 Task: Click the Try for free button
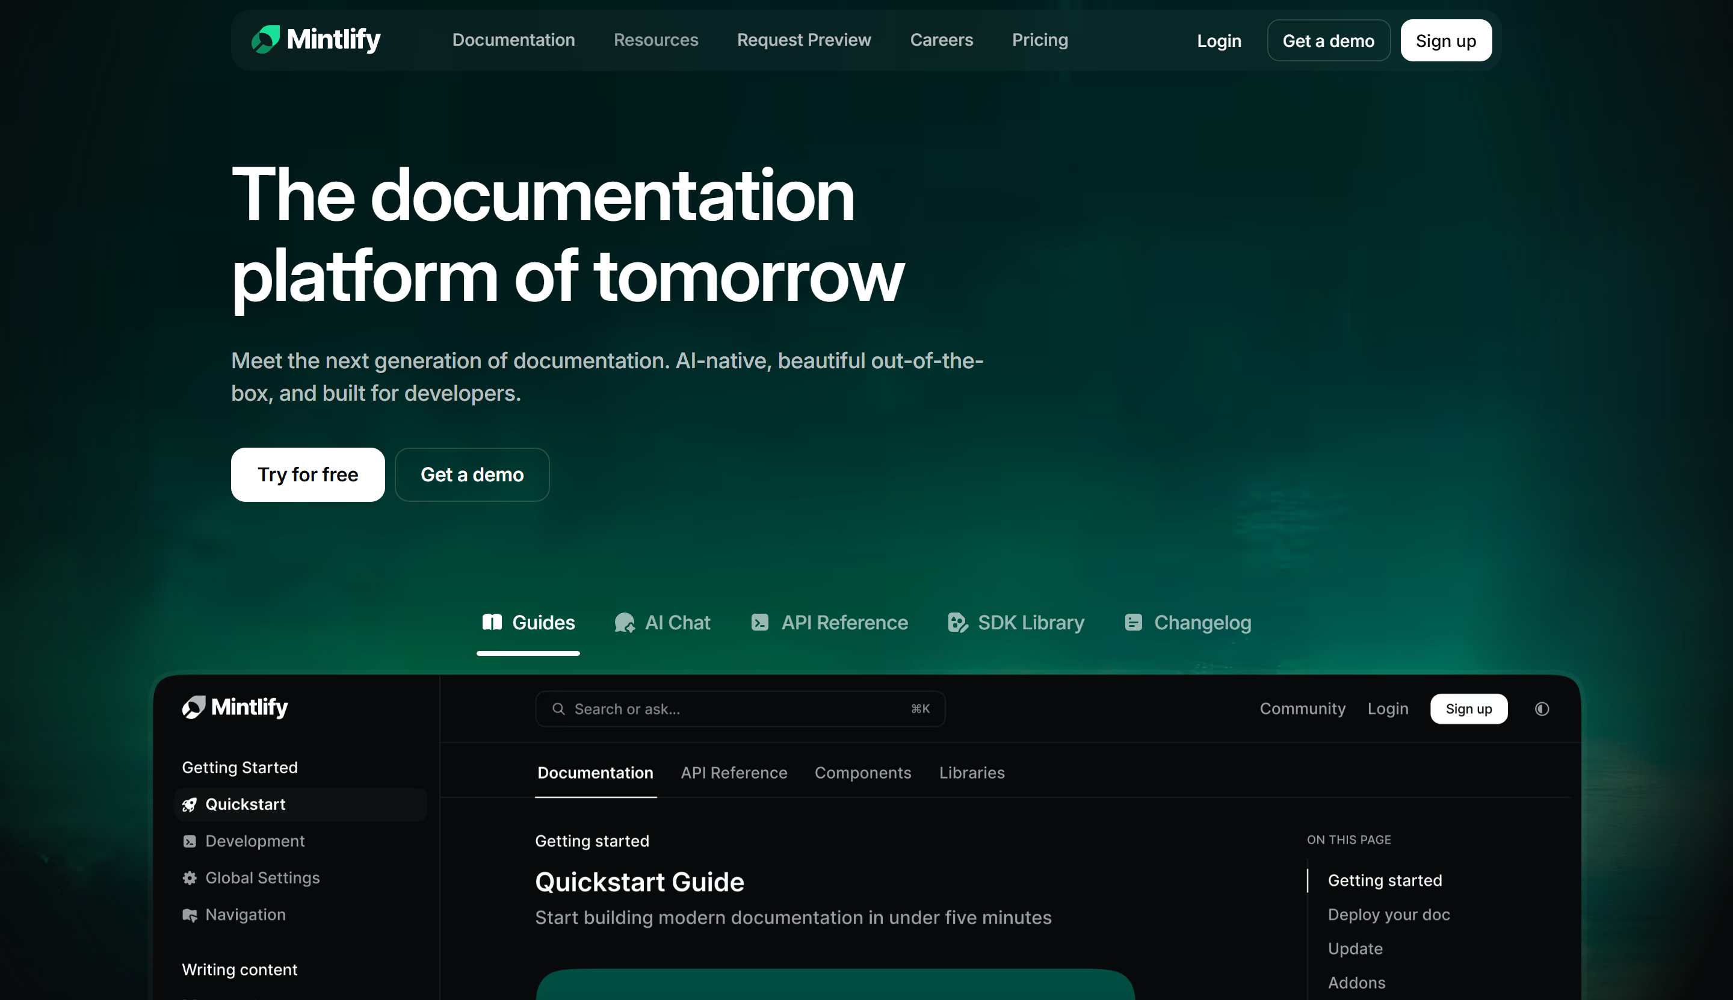pos(307,474)
